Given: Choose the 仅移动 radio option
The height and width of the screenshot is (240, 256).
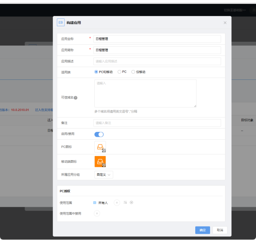Looking at the screenshot, I should 133,72.
